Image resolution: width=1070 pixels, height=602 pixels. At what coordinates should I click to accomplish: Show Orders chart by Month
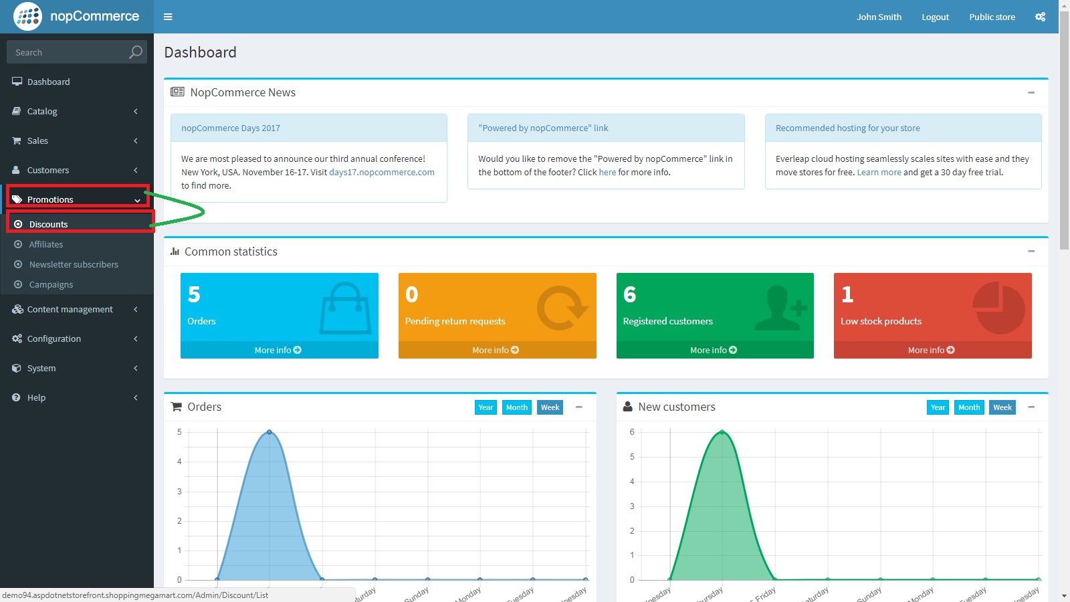coord(517,407)
